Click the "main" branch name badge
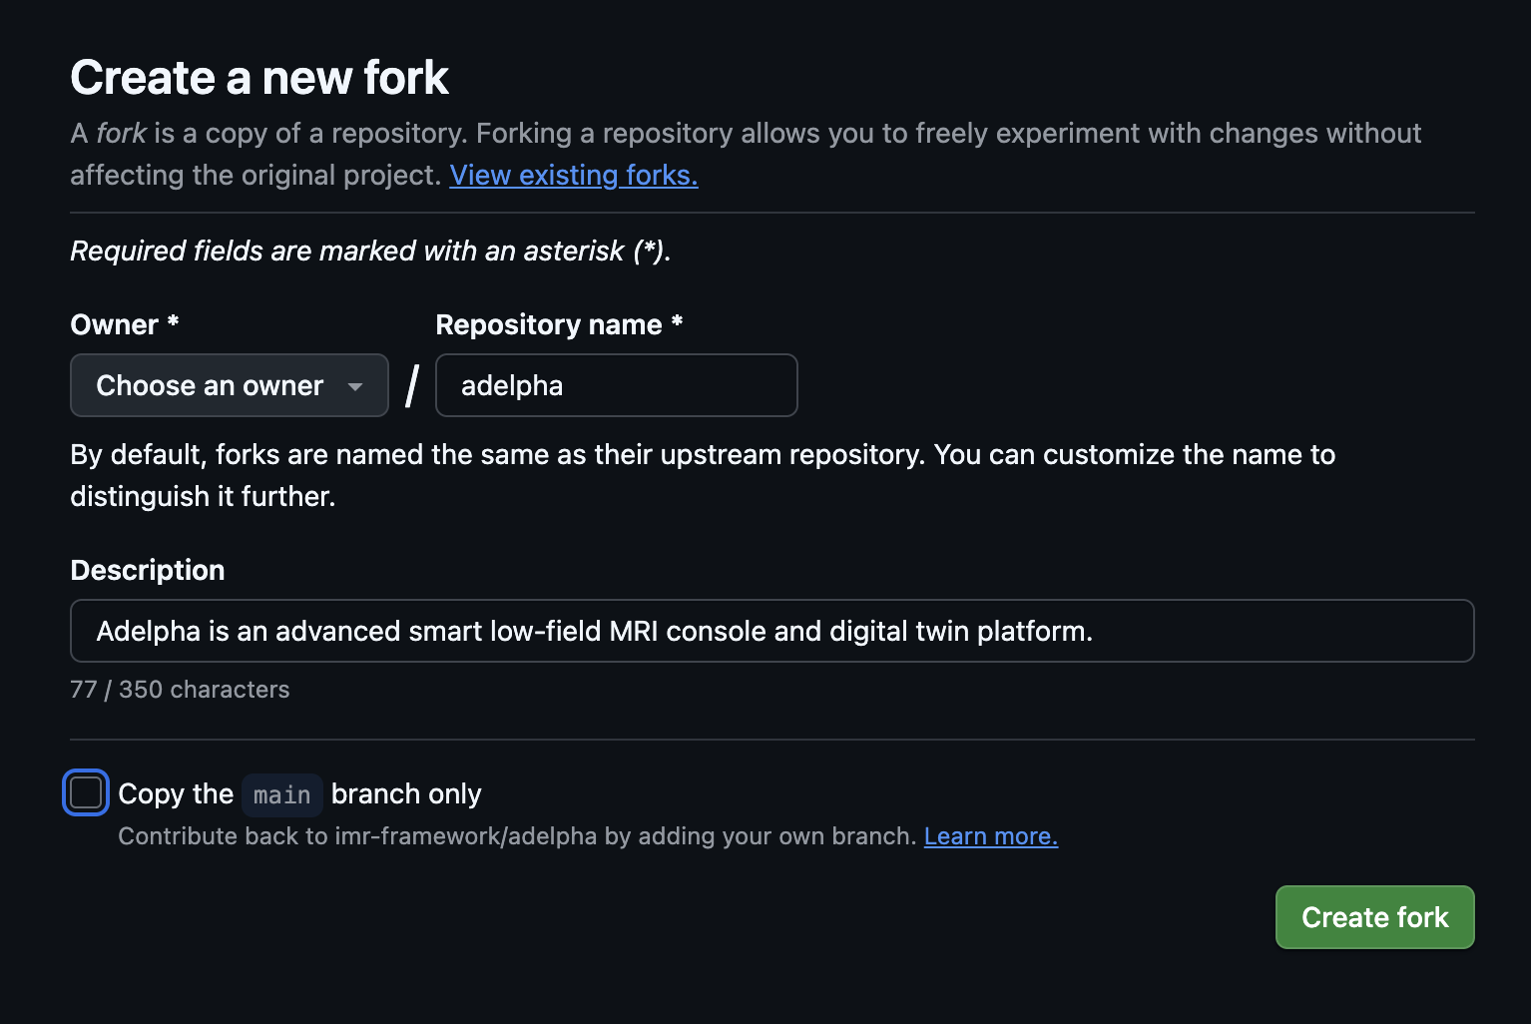Image resolution: width=1531 pixels, height=1024 pixels. tap(282, 794)
